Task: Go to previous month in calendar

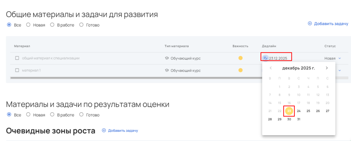Action: pos(271,68)
